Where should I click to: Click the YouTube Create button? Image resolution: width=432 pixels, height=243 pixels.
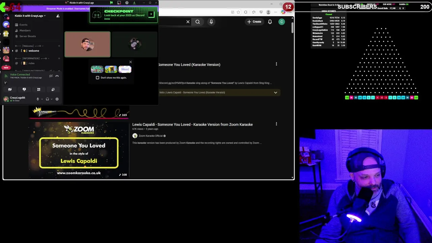[254, 22]
